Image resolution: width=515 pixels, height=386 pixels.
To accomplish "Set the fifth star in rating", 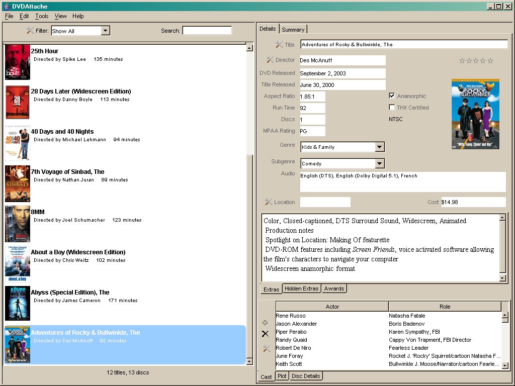I will (x=490, y=61).
